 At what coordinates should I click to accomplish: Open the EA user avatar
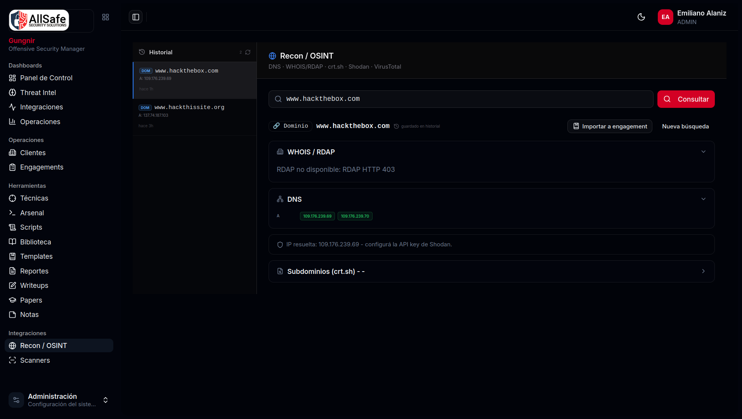click(x=666, y=17)
